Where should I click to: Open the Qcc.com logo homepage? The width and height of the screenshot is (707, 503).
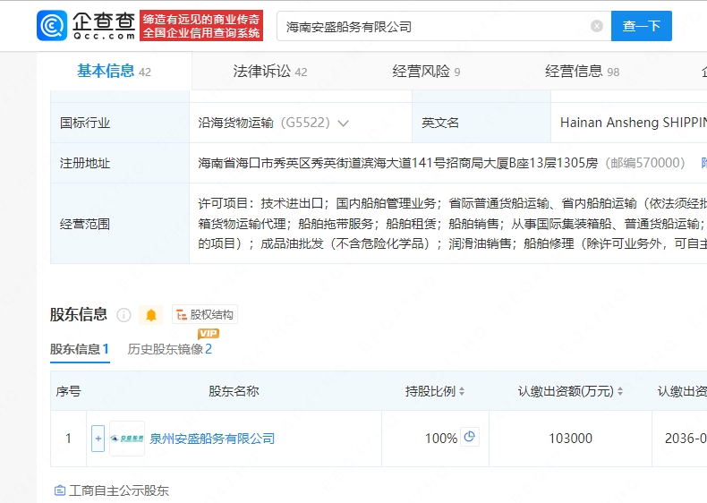coord(86,26)
